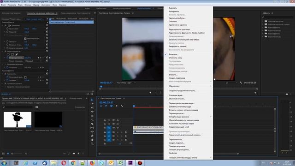Click the program monitor playhead scrubber
Image resolution: width=295 pixels, height=166 pixels.
point(101,87)
